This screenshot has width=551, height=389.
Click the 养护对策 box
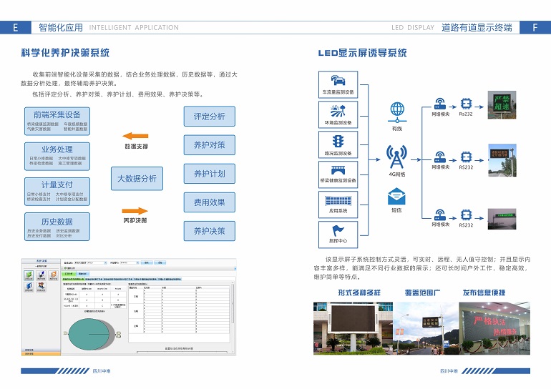pyautogui.click(x=210, y=145)
